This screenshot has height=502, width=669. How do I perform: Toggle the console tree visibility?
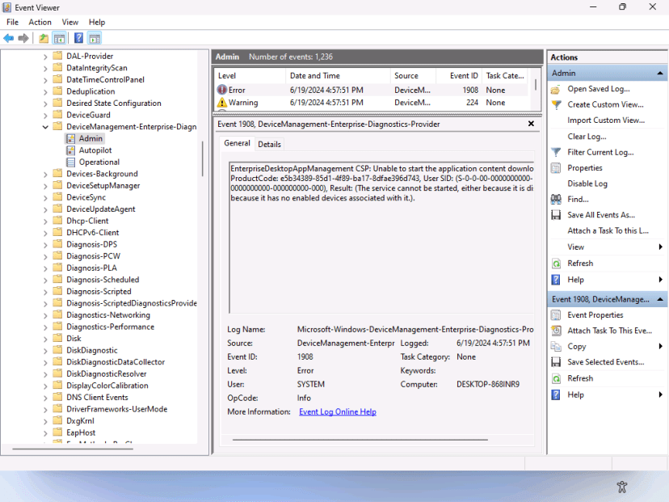pyautogui.click(x=59, y=37)
